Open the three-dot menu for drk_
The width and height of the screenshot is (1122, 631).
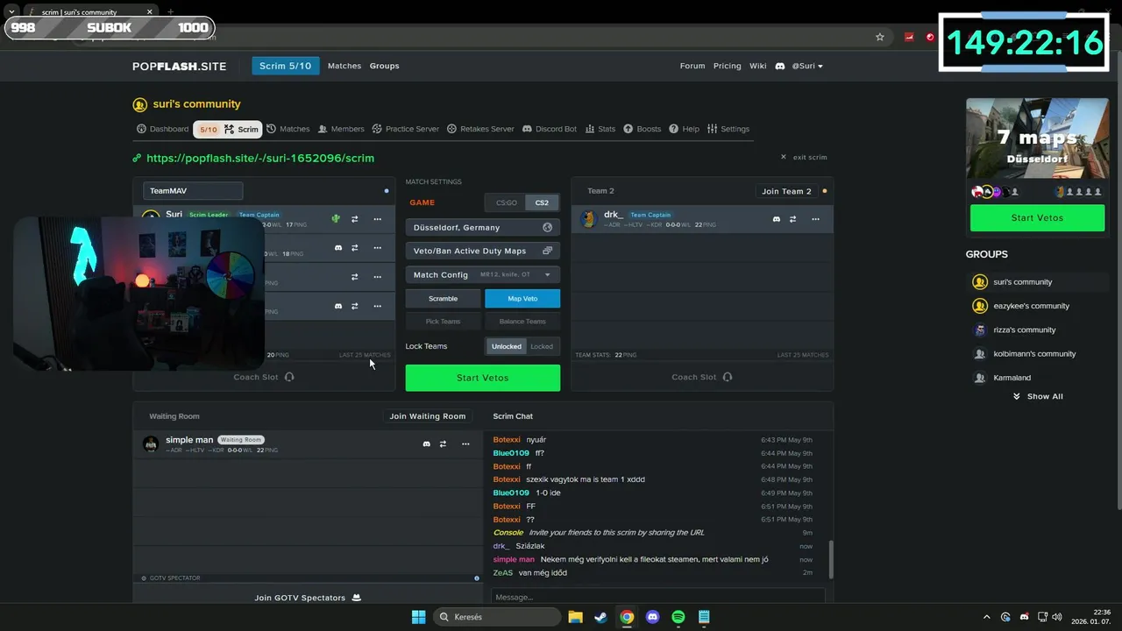(x=815, y=219)
